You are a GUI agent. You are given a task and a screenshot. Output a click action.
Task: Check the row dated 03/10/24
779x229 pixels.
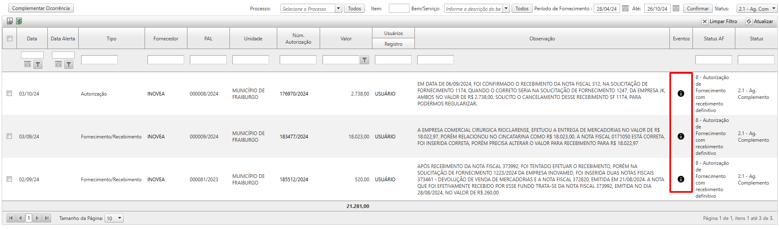point(9,93)
